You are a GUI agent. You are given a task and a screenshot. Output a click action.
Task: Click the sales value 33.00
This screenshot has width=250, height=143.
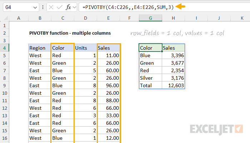[109, 115]
